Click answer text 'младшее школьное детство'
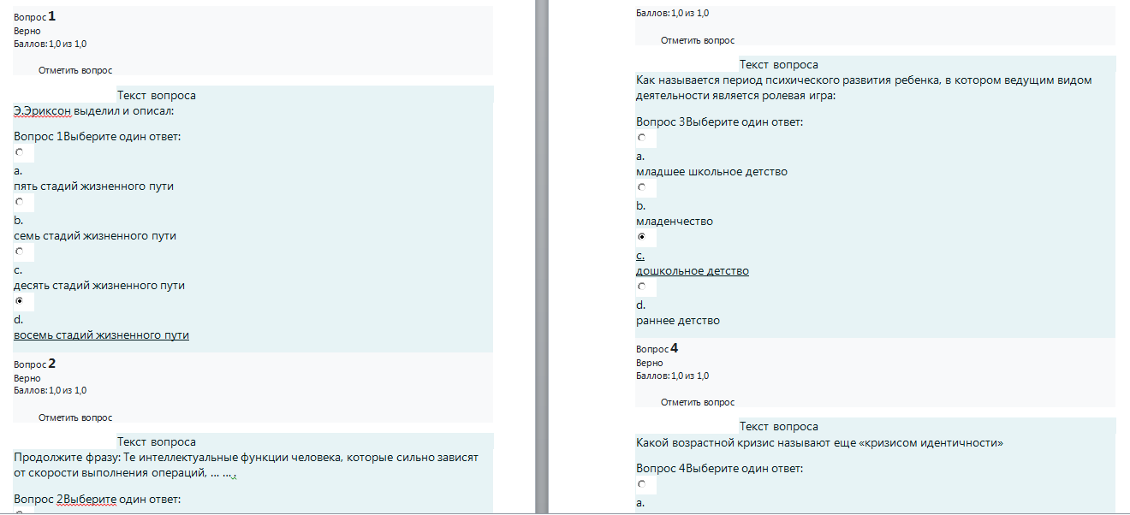Viewport: 1130px width, 515px height. (x=712, y=171)
